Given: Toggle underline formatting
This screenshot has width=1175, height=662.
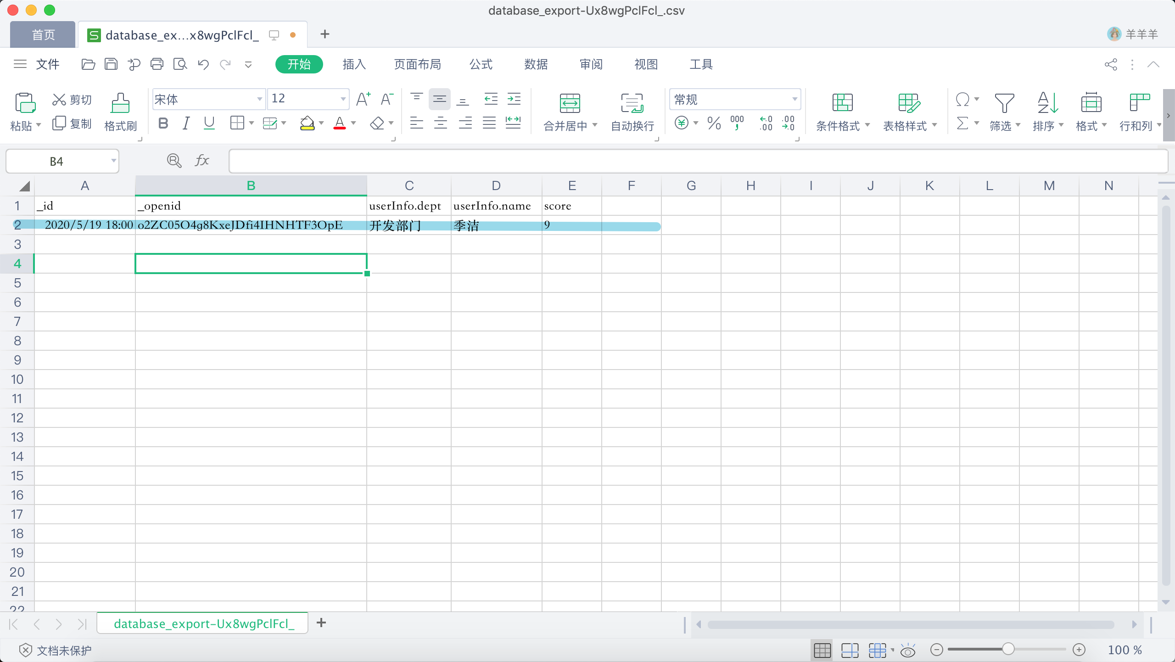Looking at the screenshot, I should point(209,123).
